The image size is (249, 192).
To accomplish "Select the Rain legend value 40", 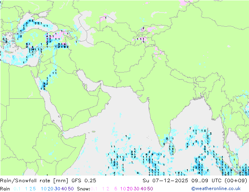I will click(64, 189).
